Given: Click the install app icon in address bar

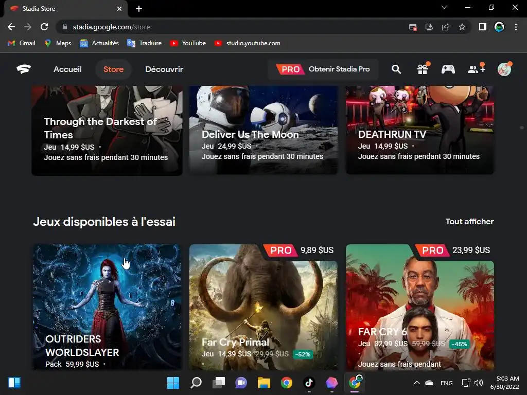Looking at the screenshot, I should point(429,27).
